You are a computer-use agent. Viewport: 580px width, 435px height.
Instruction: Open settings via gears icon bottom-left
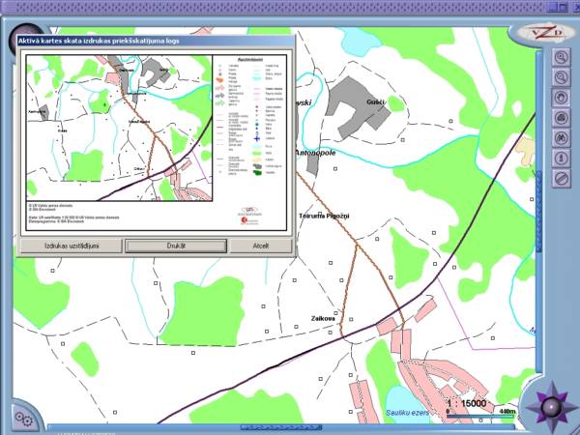point(23,418)
